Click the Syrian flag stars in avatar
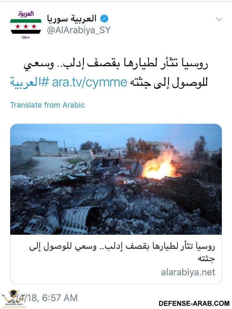 click(x=26, y=26)
